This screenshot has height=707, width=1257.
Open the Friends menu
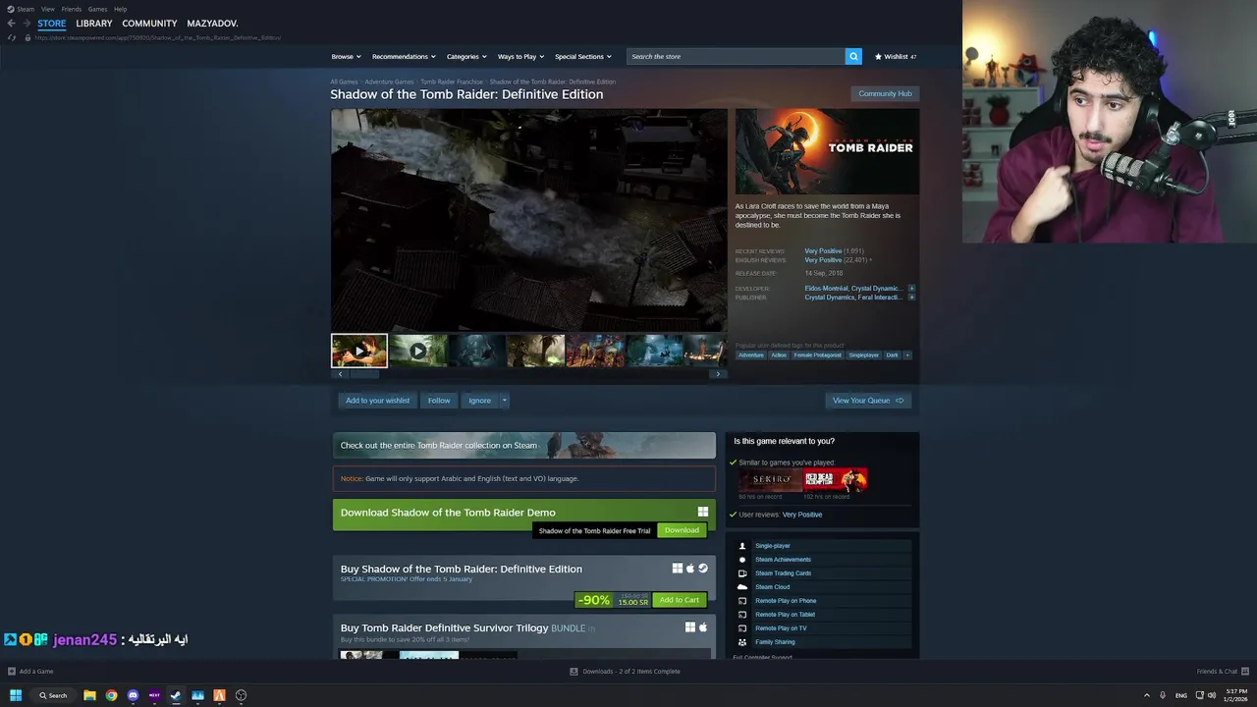point(72,9)
